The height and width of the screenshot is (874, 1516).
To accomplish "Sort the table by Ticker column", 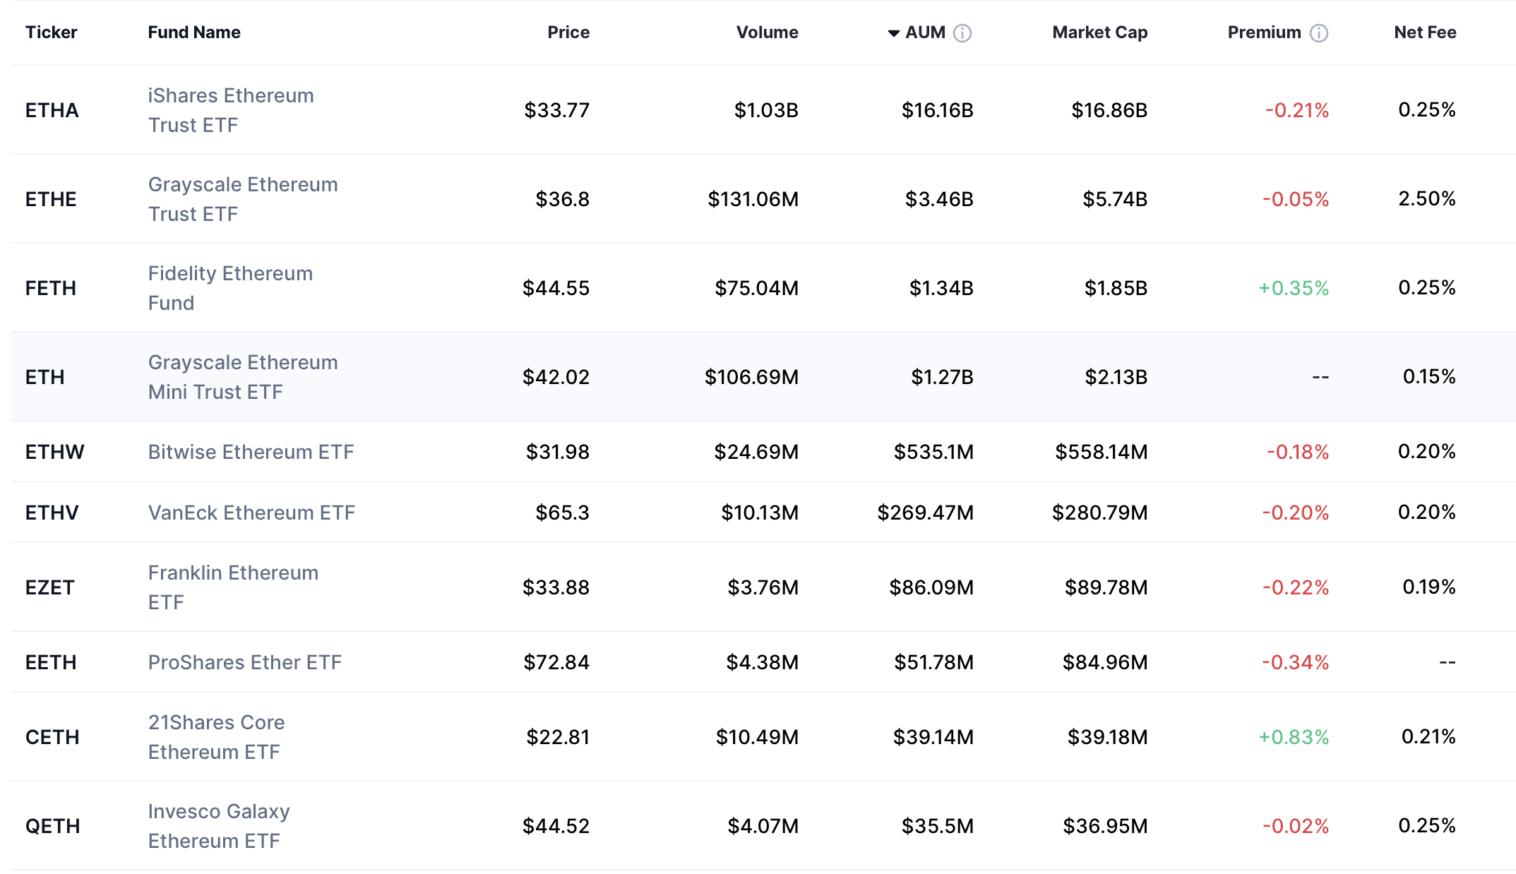I will [x=51, y=32].
